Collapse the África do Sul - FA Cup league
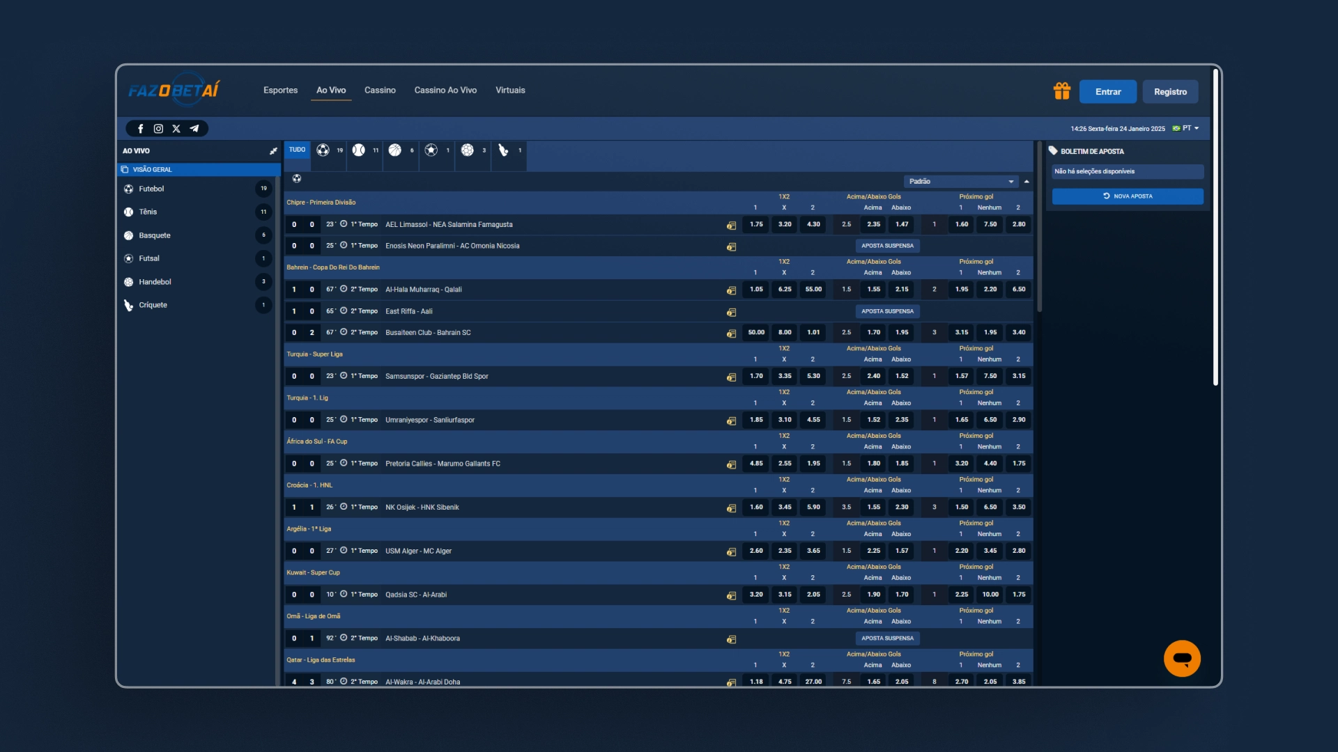Screen dimensions: 1338x752 pyautogui.click(x=316, y=441)
